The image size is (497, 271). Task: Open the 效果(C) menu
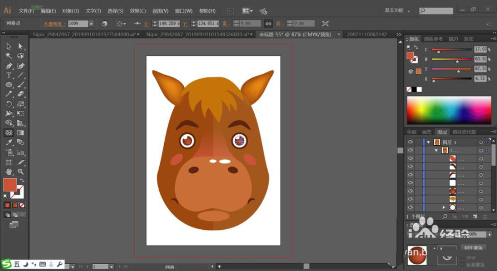pos(138,11)
